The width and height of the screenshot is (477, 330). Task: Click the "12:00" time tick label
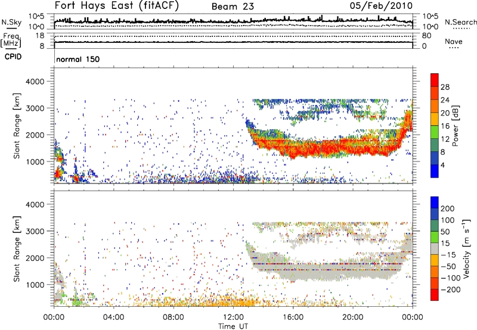click(x=233, y=317)
